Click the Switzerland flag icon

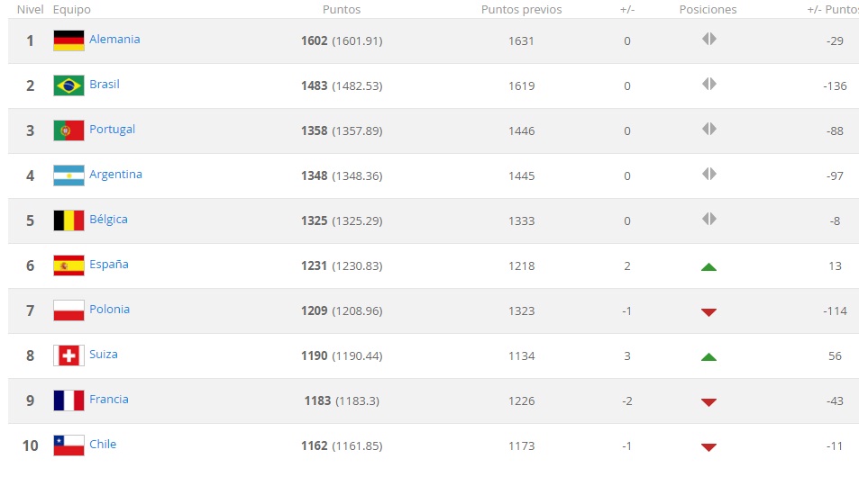[69, 355]
